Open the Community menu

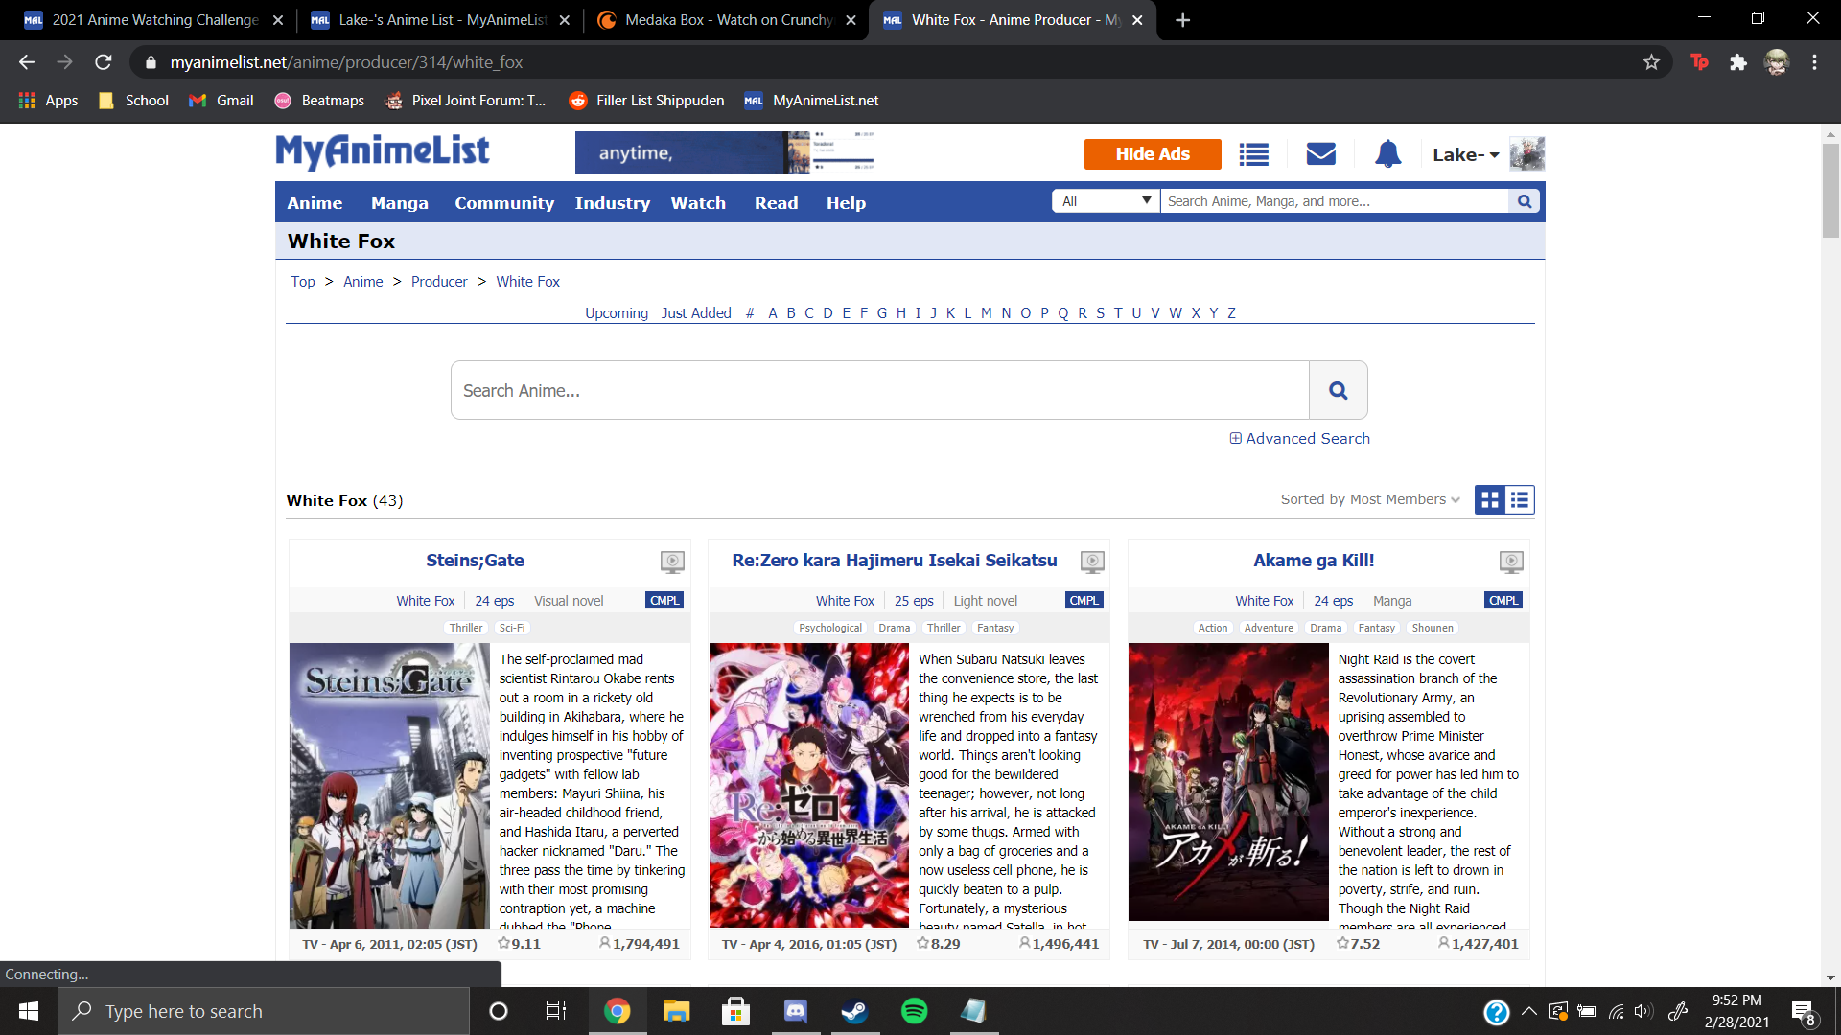(504, 202)
